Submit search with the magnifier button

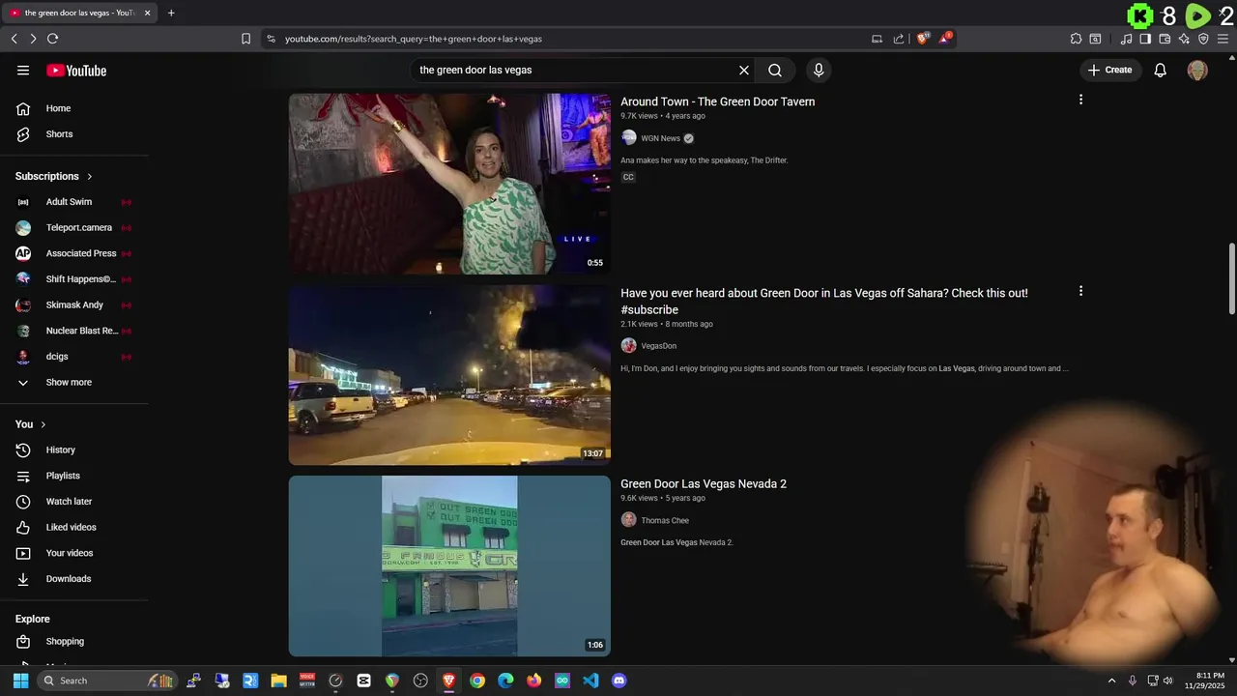[x=775, y=70]
